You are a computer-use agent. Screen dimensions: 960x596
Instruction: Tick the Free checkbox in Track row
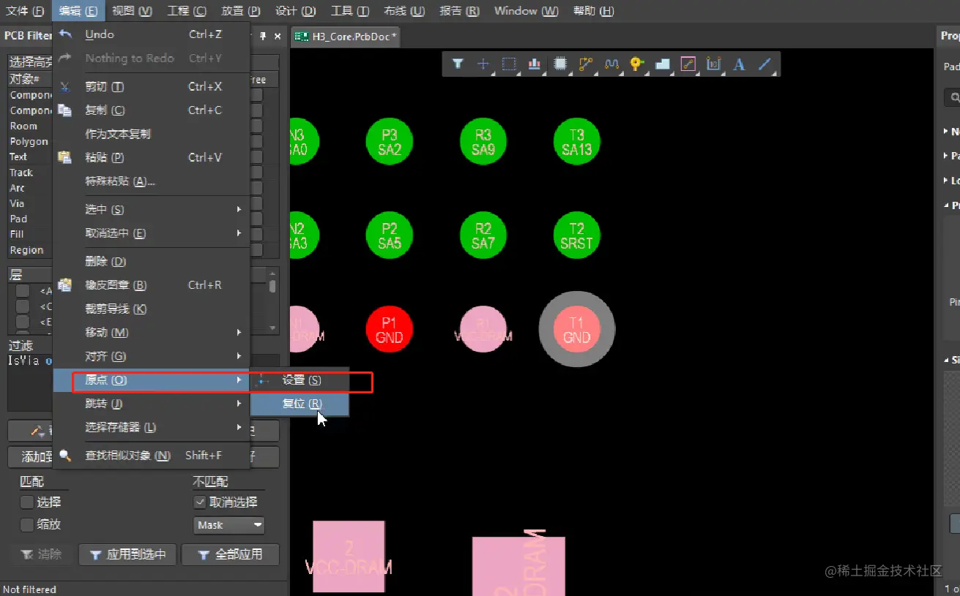tap(257, 173)
